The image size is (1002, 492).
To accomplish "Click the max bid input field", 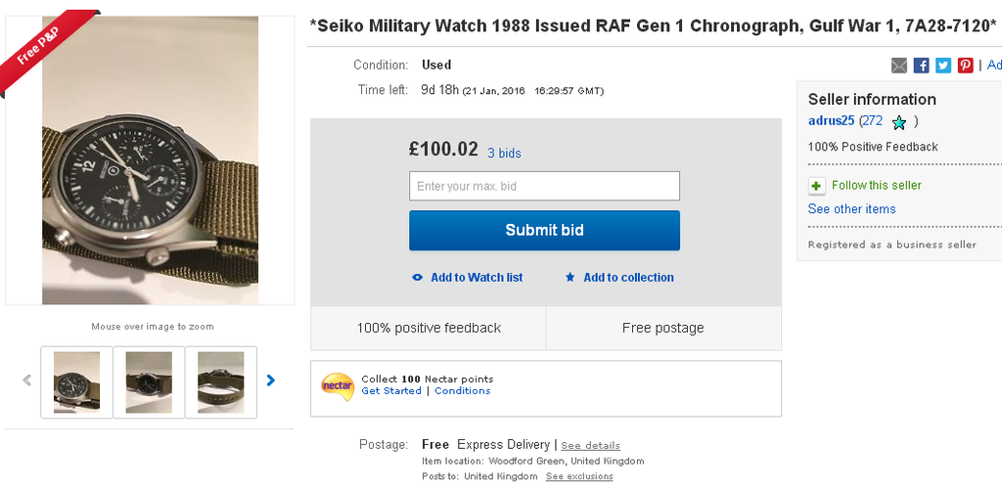I will (x=544, y=186).
